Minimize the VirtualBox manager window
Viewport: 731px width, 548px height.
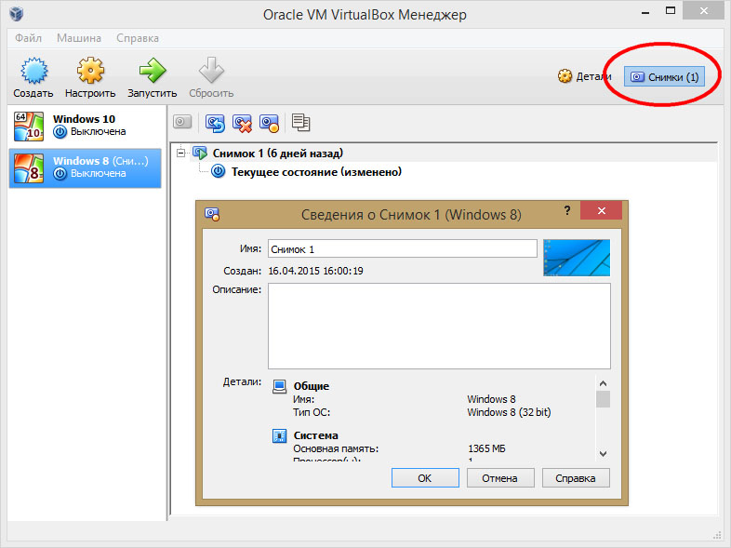pos(645,12)
